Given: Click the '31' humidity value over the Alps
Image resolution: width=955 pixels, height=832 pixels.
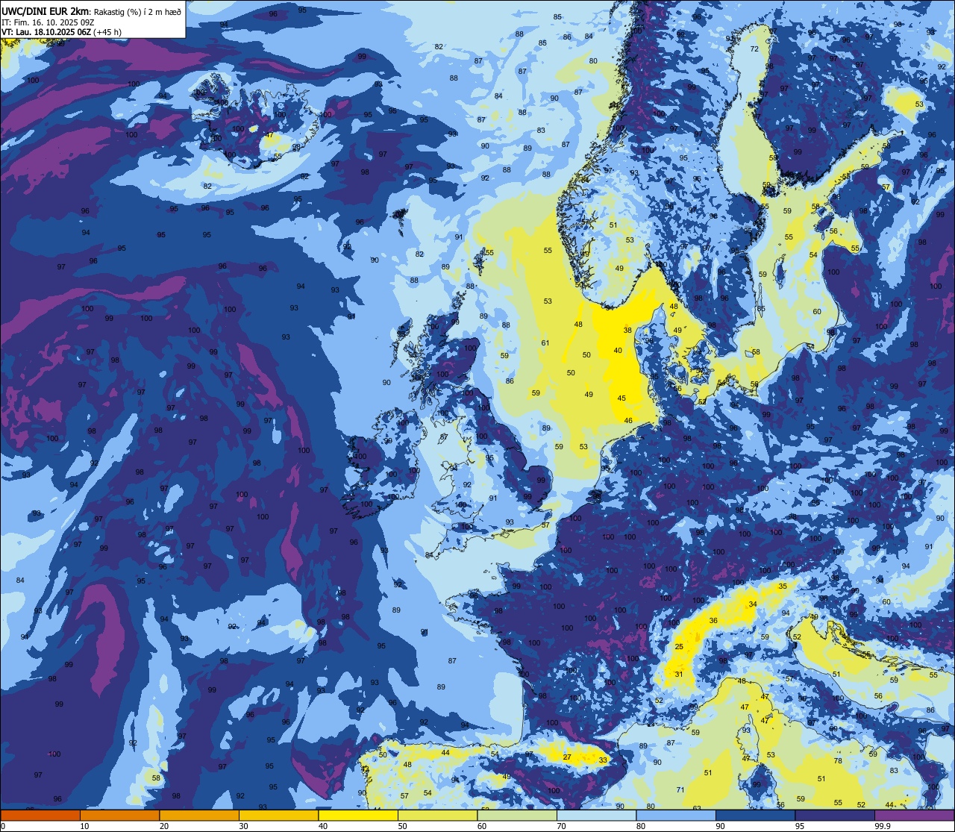Looking at the screenshot, I should (679, 674).
